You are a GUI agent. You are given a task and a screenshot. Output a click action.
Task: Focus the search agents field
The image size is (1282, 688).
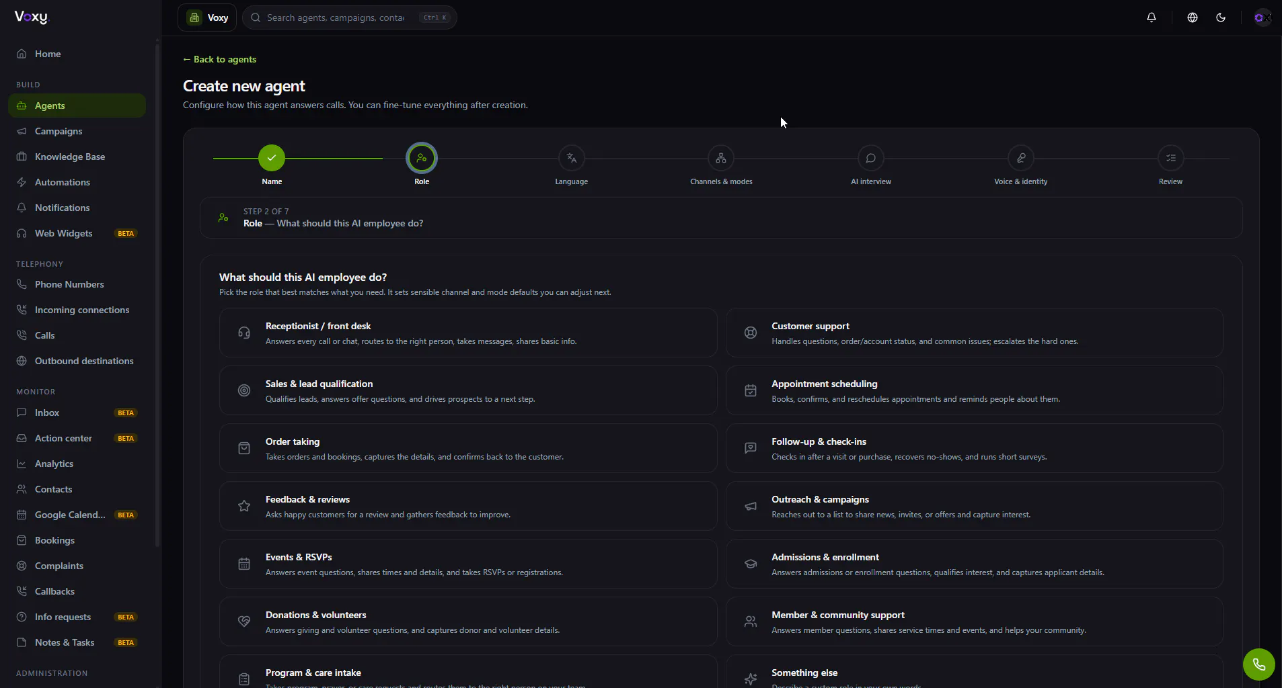(349, 17)
